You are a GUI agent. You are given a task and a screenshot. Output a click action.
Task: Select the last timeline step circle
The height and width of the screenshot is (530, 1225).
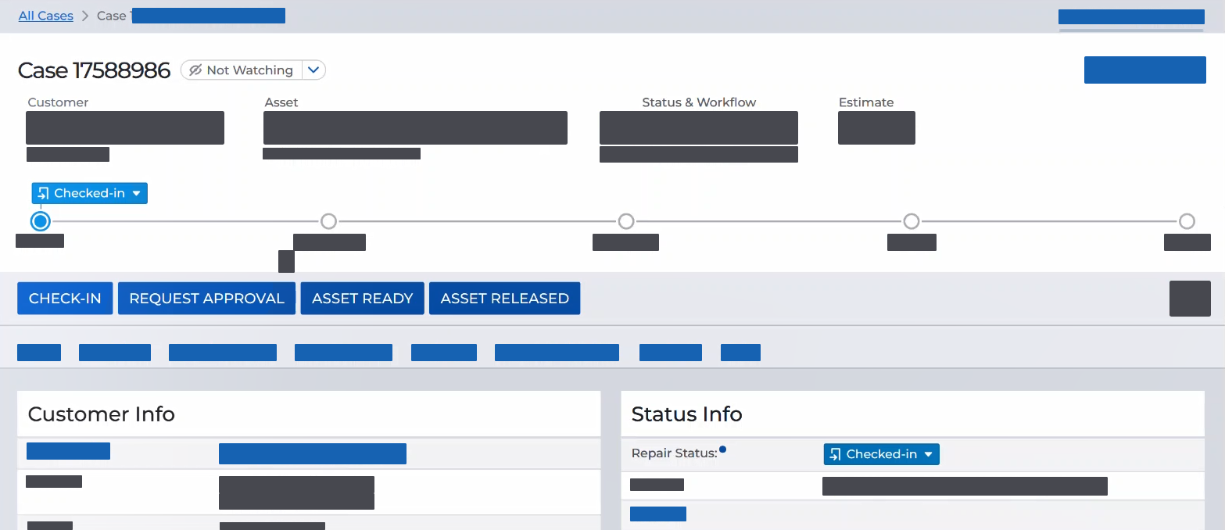tap(1187, 221)
